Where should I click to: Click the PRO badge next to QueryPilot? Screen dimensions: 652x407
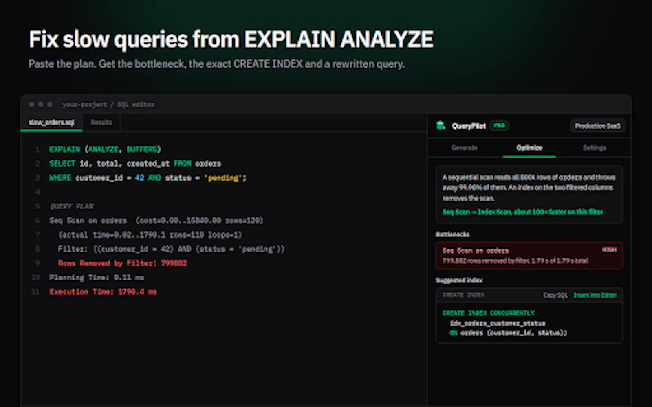coord(500,126)
